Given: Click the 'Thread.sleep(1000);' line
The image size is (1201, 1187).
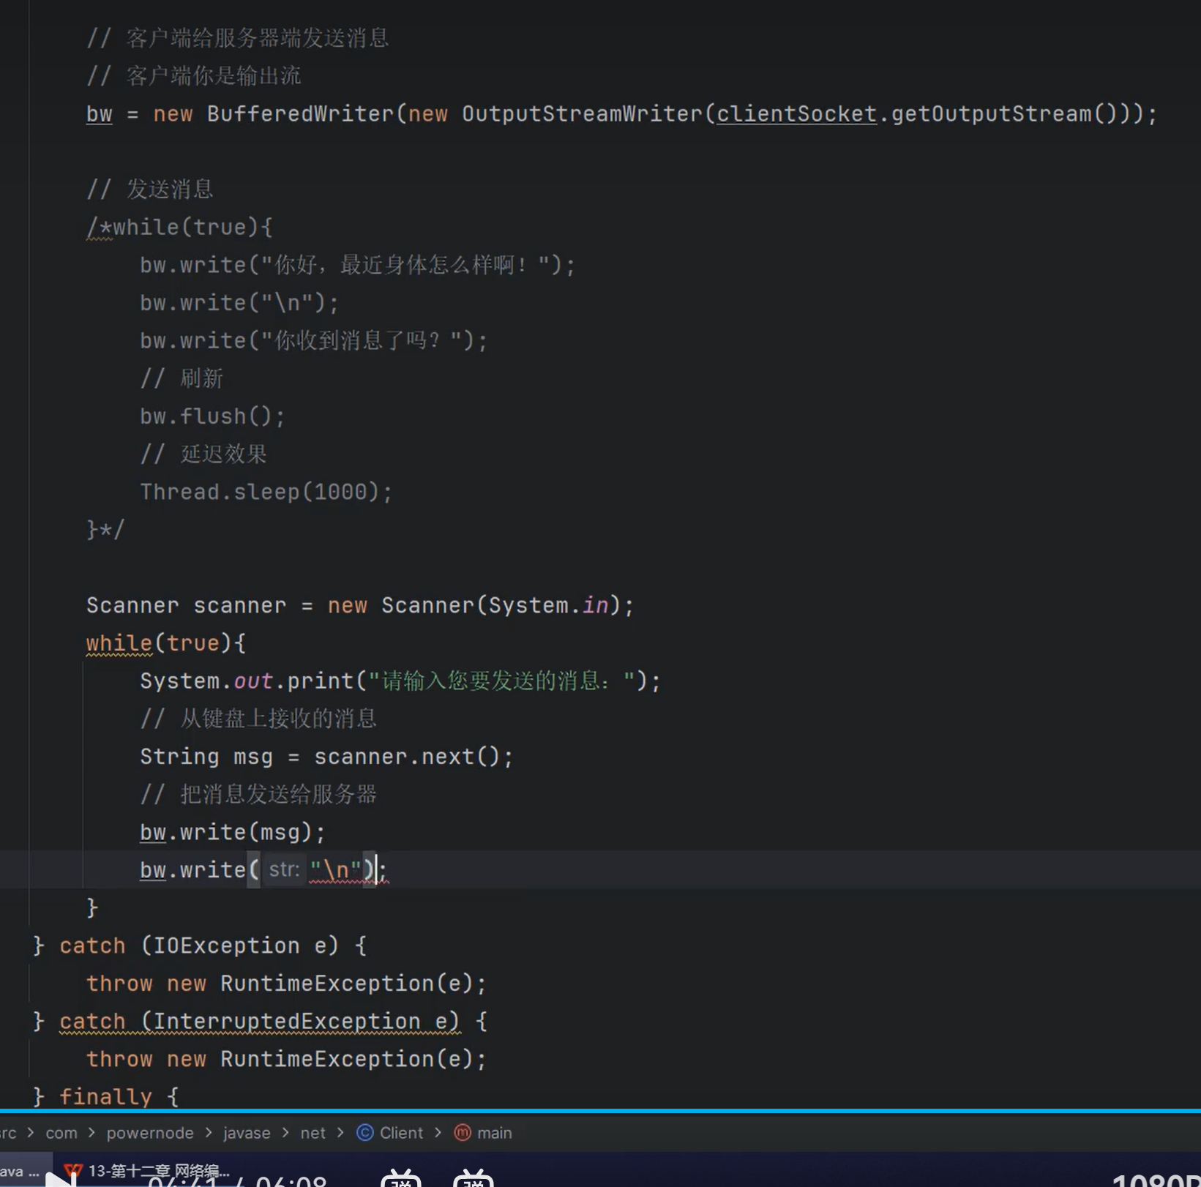Looking at the screenshot, I should (x=266, y=492).
